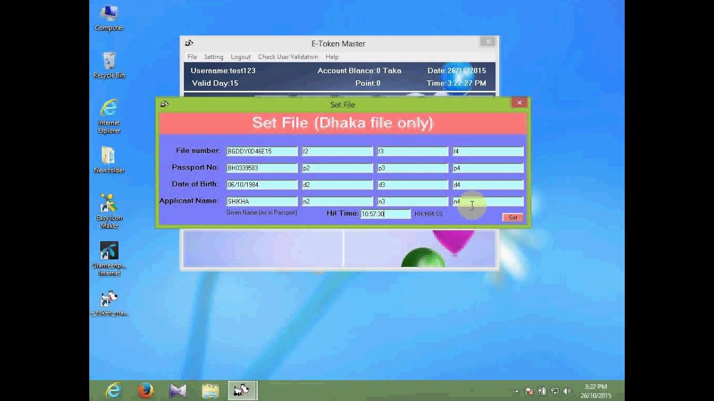Open File Explorer from the taskbar
The width and height of the screenshot is (714, 401).
click(x=210, y=391)
